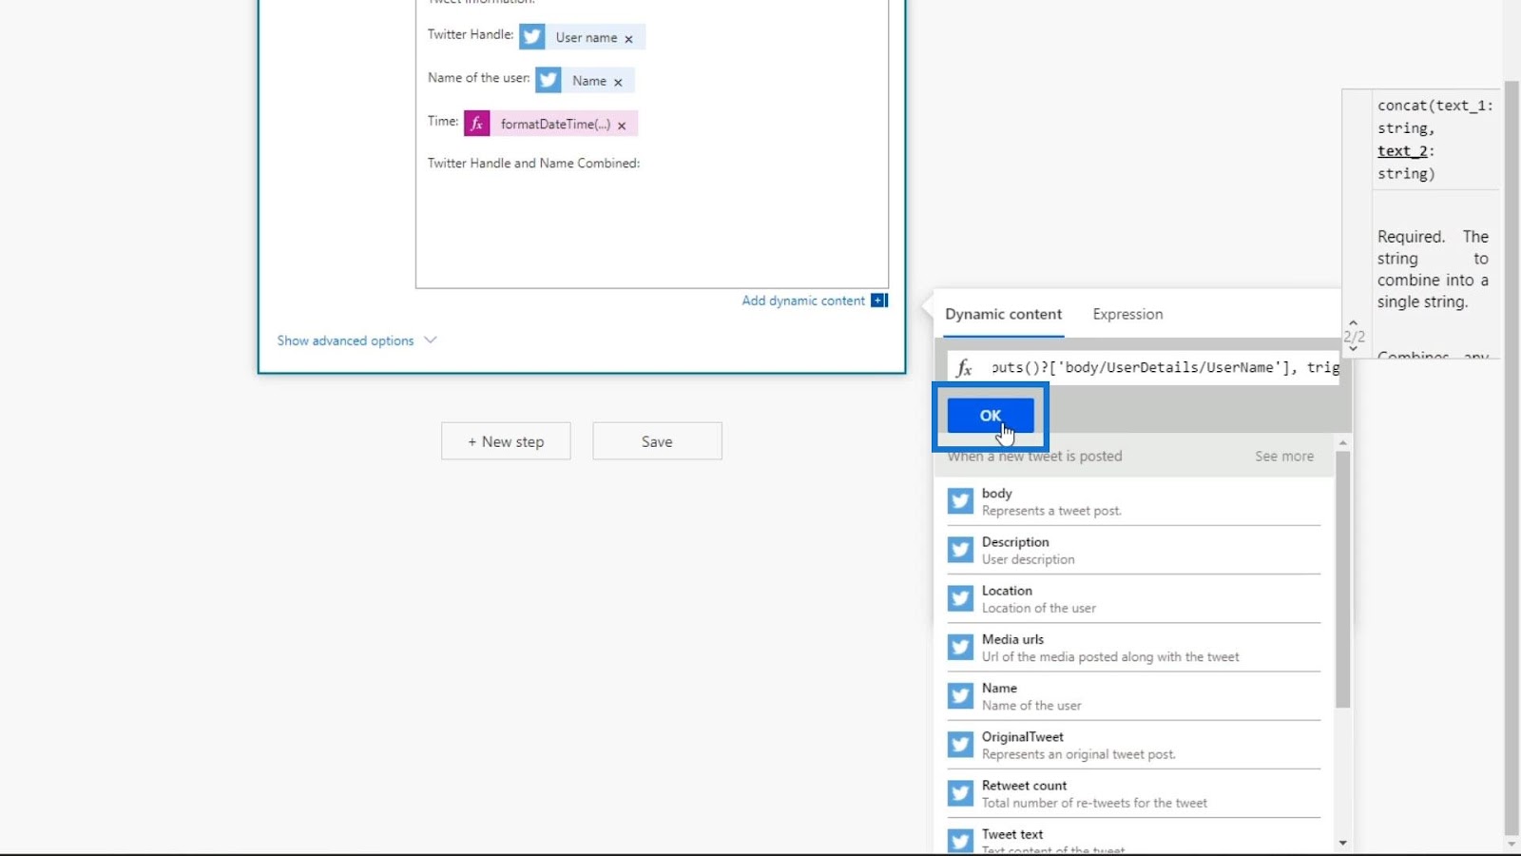Switch to the Dynamic content tab
Image resolution: width=1521 pixels, height=856 pixels.
1003,314
